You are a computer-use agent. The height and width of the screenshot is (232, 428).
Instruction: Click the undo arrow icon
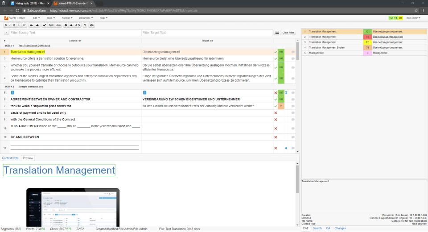31,25
